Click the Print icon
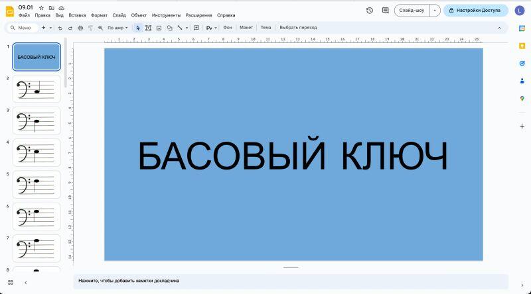Viewport: 531px width, 294px height. point(80,28)
